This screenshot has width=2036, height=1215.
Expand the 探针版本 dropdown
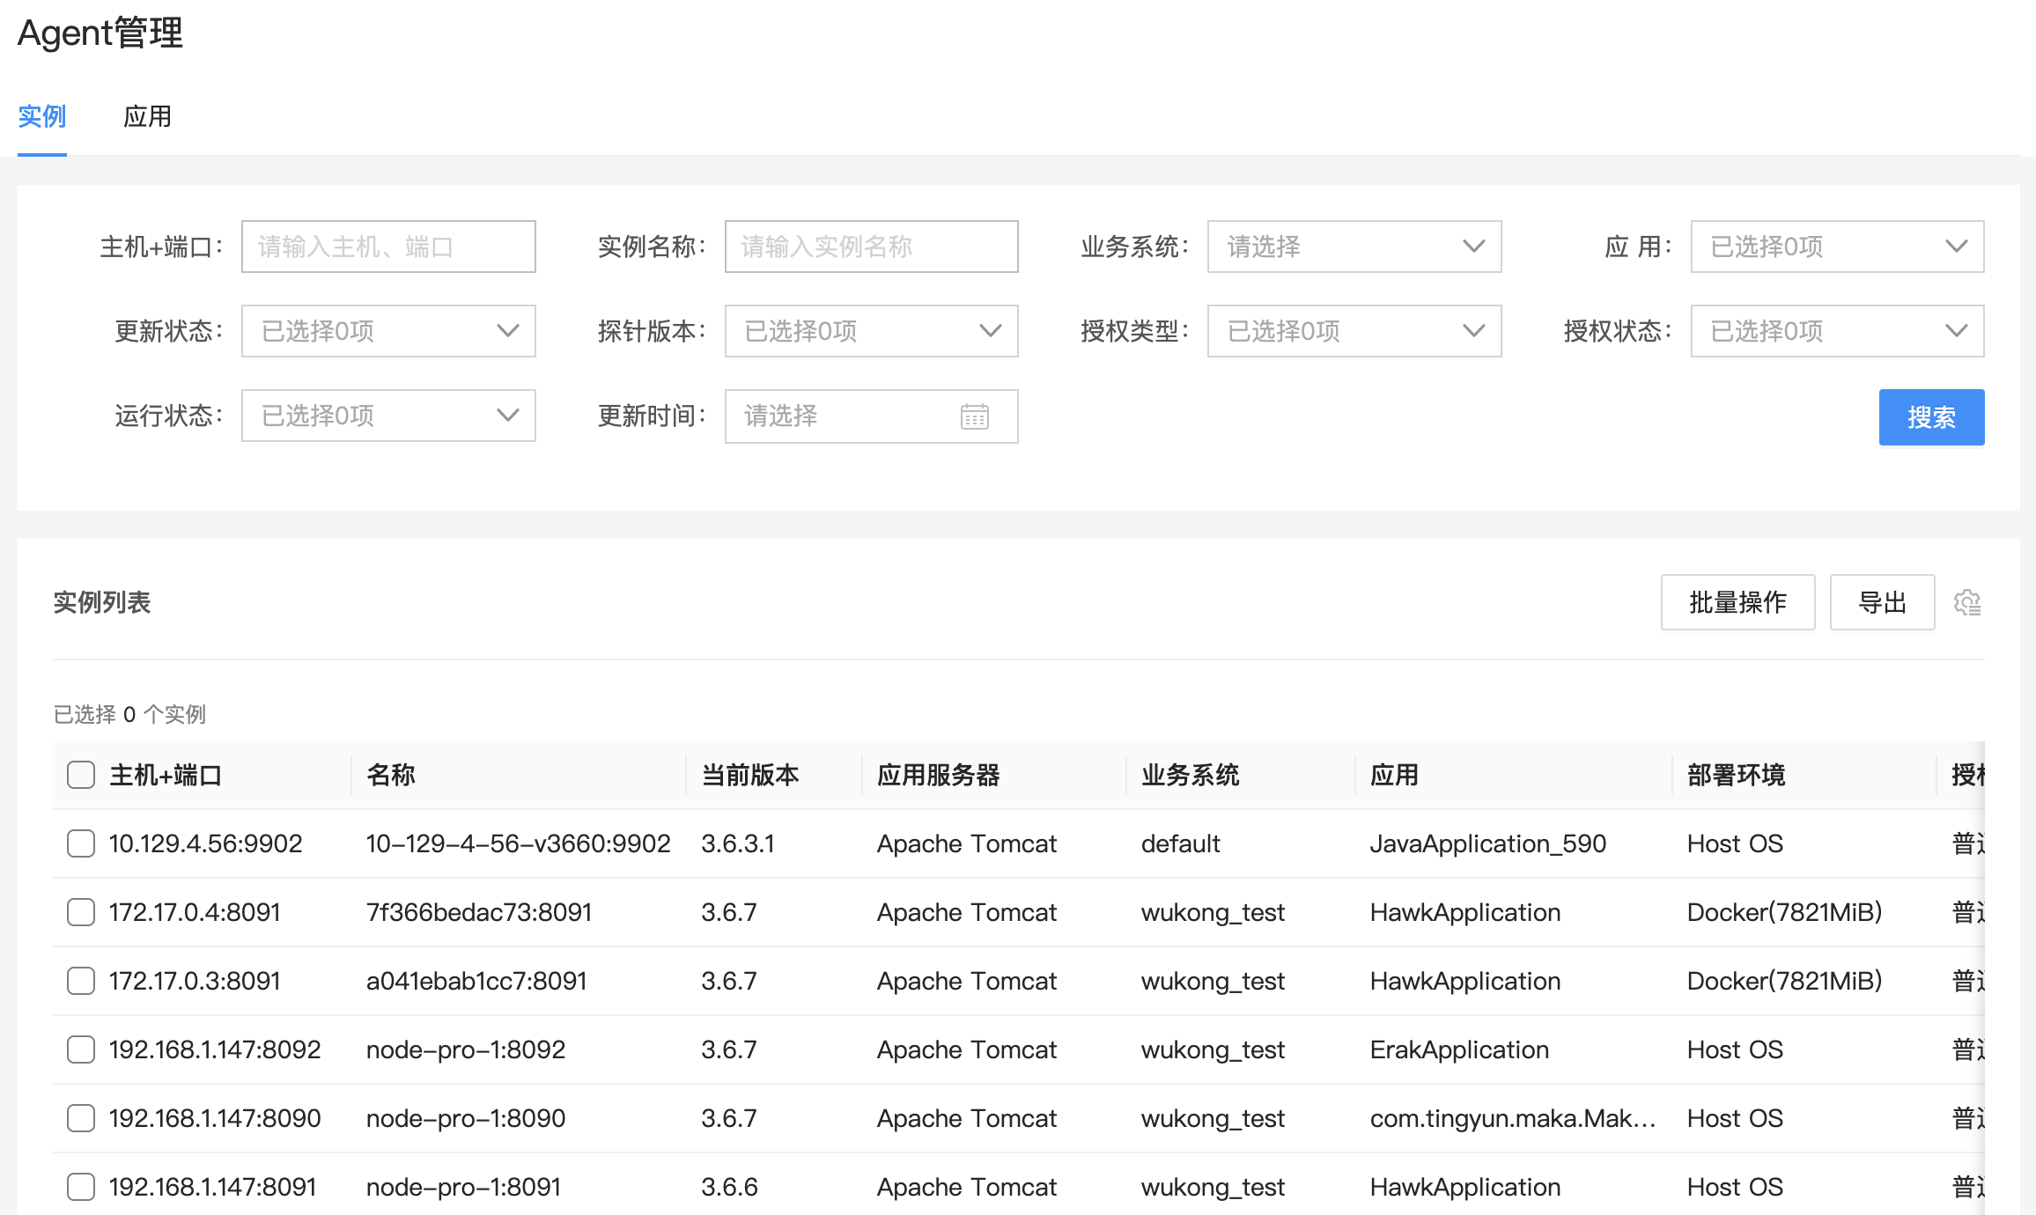(871, 331)
